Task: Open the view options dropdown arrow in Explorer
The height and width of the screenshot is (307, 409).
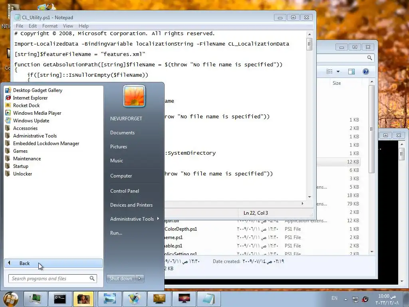Action: click(338, 72)
